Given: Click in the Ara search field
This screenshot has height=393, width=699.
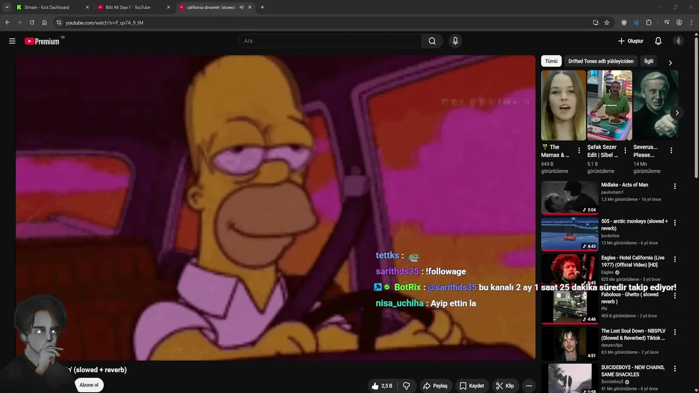Looking at the screenshot, I should (330, 41).
